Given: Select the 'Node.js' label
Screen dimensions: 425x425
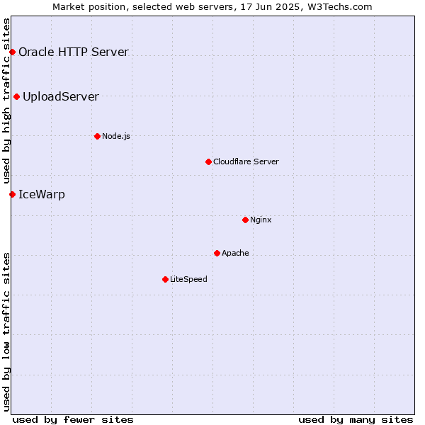Looking at the screenshot, I should (x=116, y=136).
